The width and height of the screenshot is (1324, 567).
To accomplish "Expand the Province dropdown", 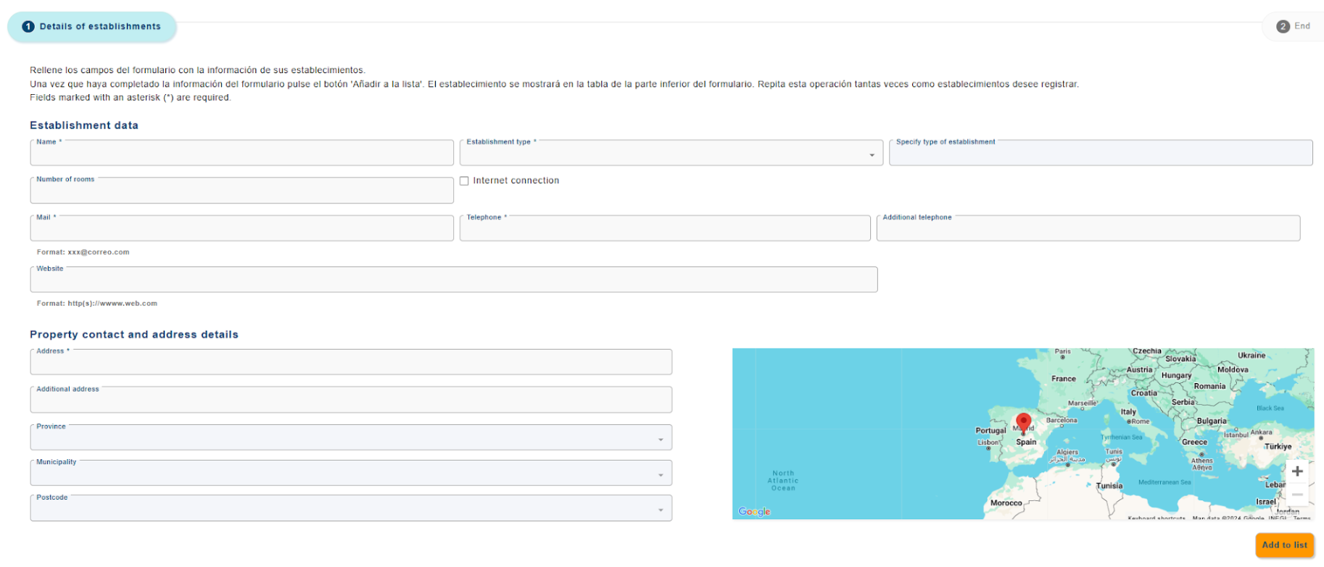I will click(351, 439).
